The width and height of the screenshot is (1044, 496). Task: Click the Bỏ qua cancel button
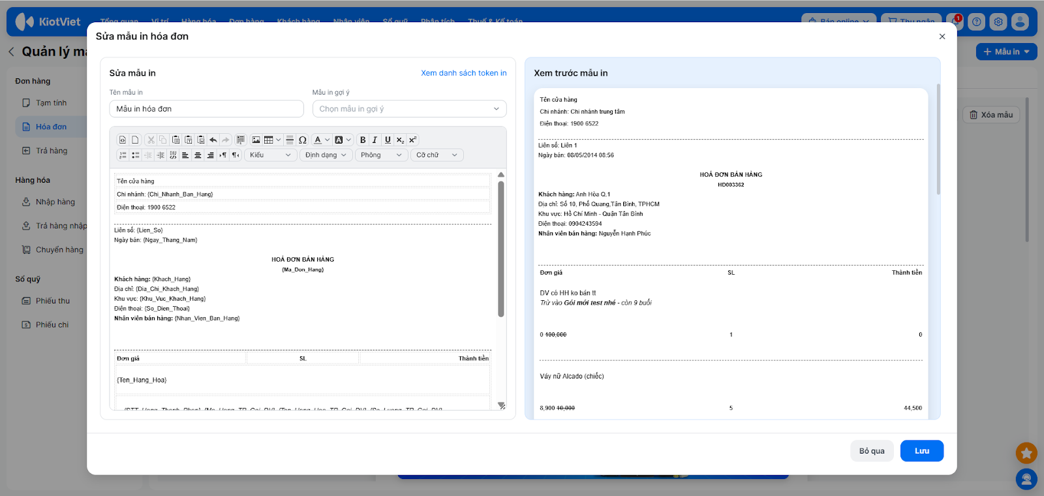(x=872, y=451)
